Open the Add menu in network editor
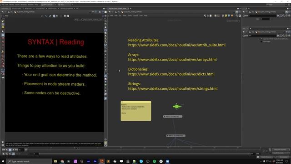Viewport: 291px width, 164px height. click(x=111, y=15)
